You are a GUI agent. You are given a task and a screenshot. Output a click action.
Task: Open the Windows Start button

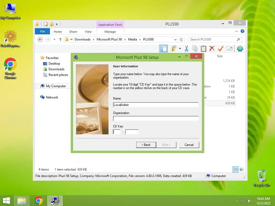click(6, 201)
